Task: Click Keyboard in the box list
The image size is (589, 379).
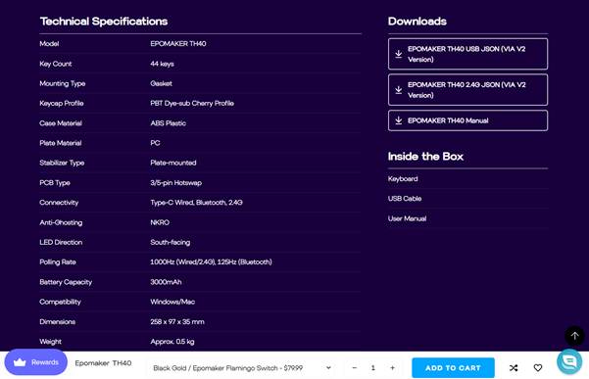Action: [403, 179]
